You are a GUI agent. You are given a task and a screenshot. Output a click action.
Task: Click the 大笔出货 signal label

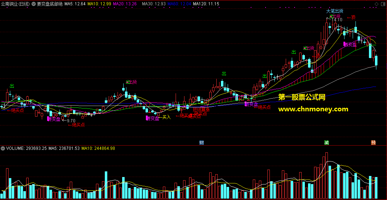click(x=335, y=11)
